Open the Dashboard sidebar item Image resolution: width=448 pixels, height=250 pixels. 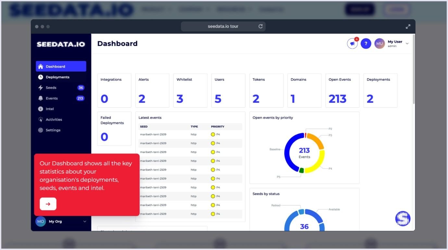[x=61, y=66]
